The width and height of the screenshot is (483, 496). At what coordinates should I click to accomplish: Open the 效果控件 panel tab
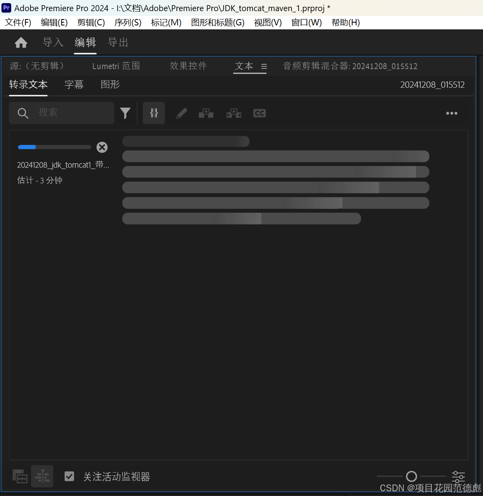188,66
